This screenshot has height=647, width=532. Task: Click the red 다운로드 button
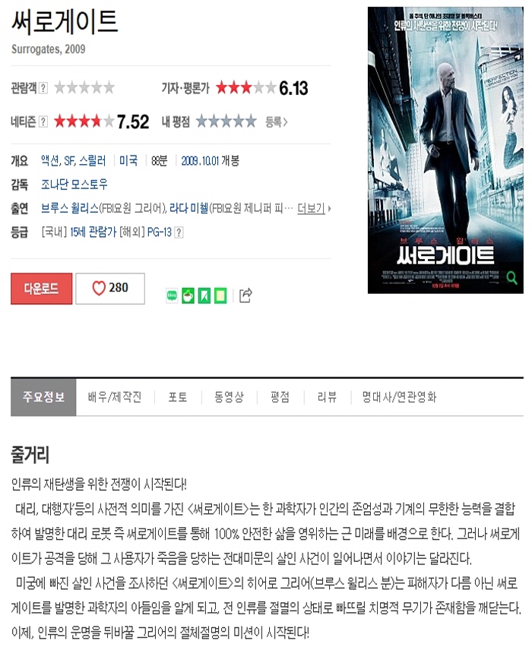(x=41, y=289)
